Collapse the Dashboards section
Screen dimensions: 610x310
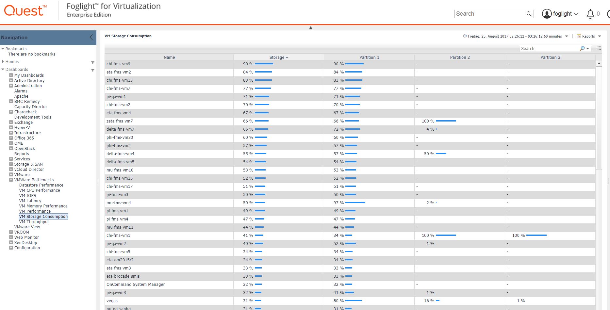[x=3, y=69]
